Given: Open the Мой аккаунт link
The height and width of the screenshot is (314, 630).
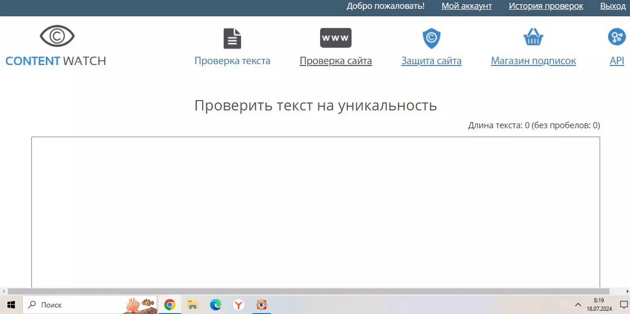Looking at the screenshot, I should pyautogui.click(x=466, y=6).
